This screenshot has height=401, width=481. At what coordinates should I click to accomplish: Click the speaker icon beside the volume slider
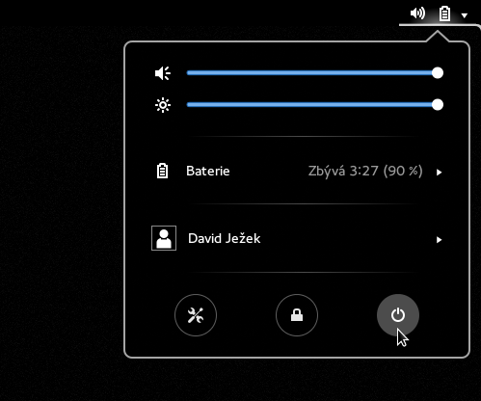(163, 73)
